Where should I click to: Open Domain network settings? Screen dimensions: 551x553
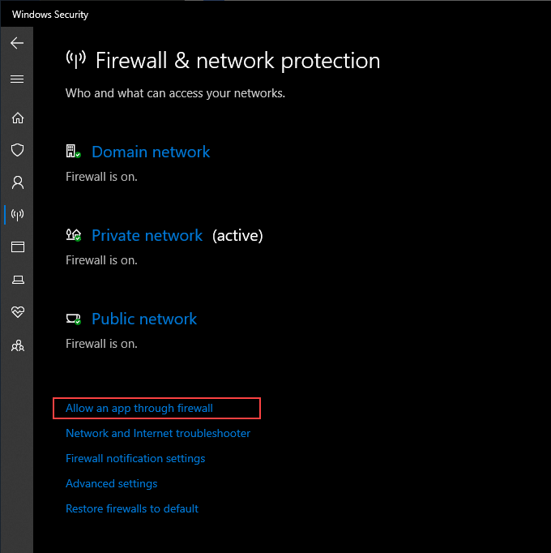(x=151, y=152)
